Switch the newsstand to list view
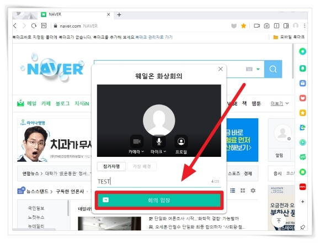The image size is (320, 243). [233, 191]
